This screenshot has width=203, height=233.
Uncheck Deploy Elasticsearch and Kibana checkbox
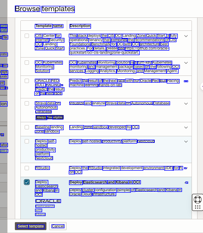27,182
